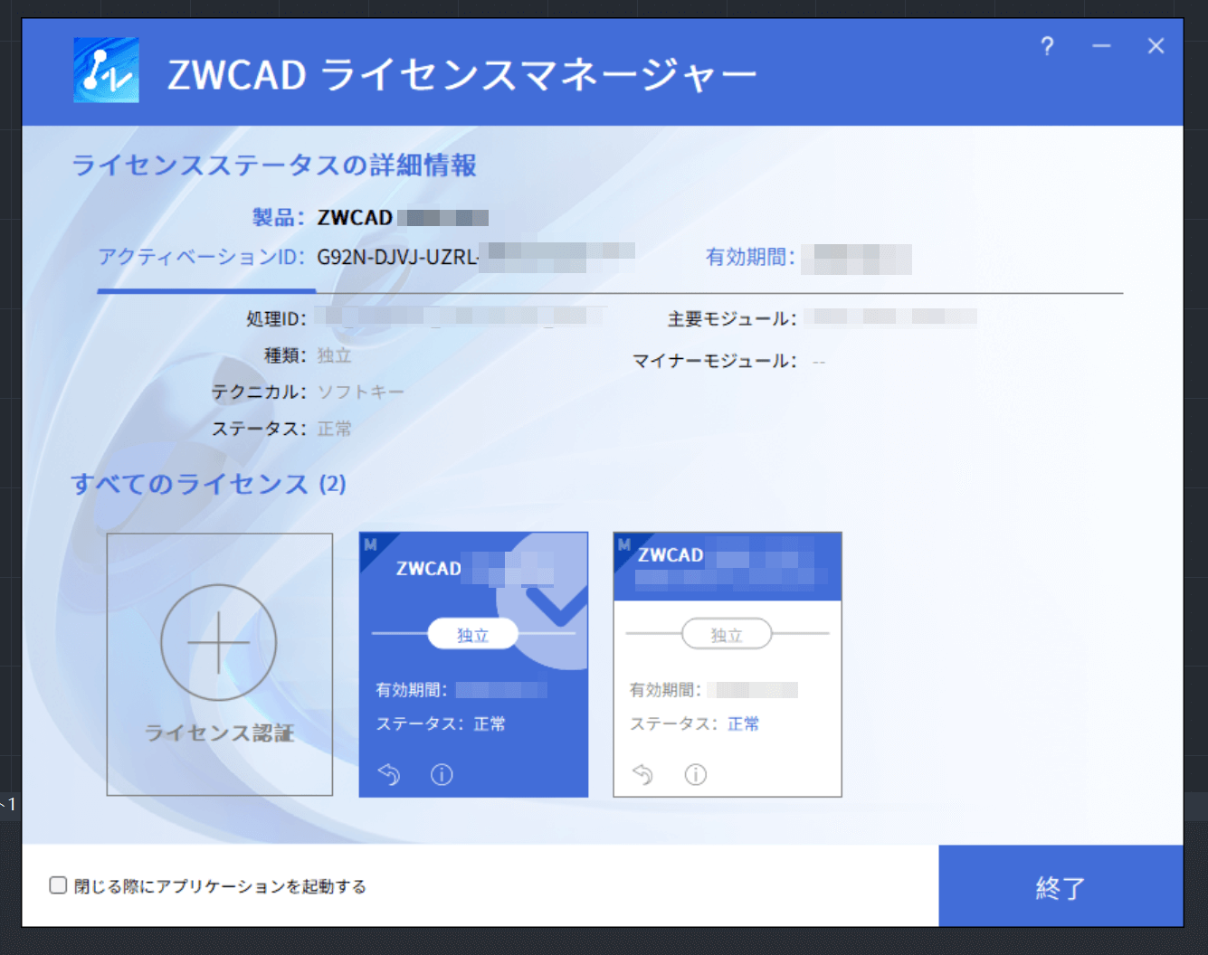The height and width of the screenshot is (955, 1208).
Task: Open help with the question mark icon
Action: (x=1047, y=46)
